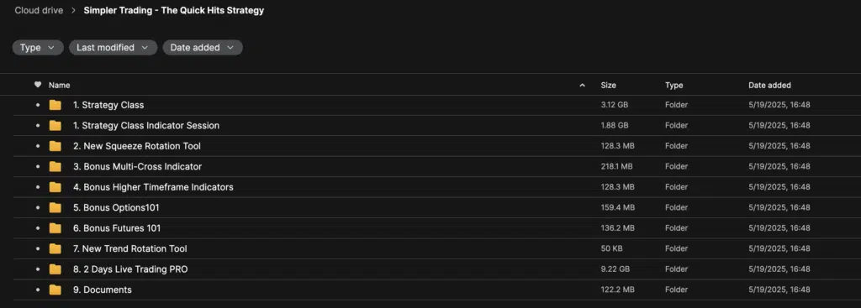This screenshot has height=308, width=861.
Task: Click the folder icon for 9. Documents
Action: (x=55, y=290)
